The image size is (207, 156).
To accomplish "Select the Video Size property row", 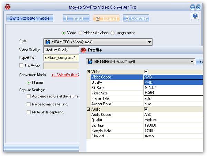I will point(117,93).
